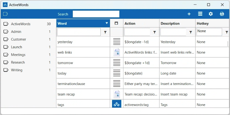Select the 'today' word cell
The image size is (230, 115).
[83, 73]
